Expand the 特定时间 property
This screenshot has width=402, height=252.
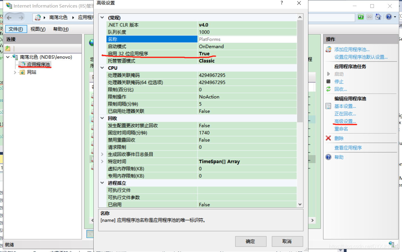tap(102, 162)
